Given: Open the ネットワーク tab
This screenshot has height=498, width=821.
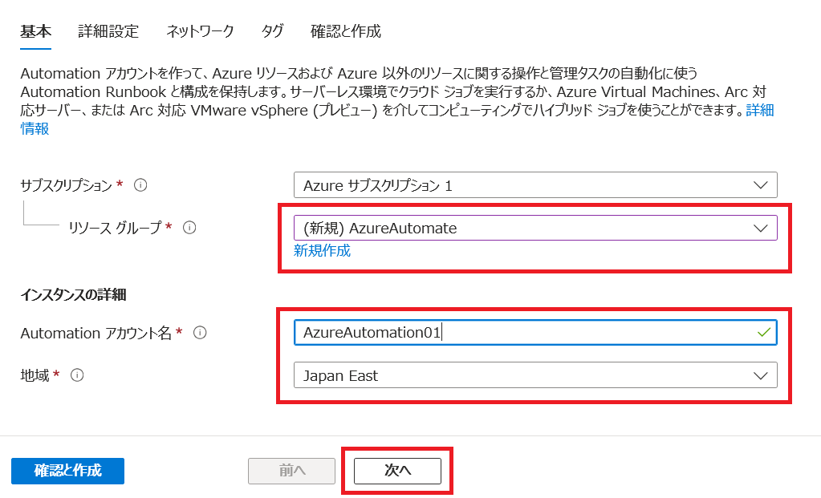Looking at the screenshot, I should click(200, 31).
